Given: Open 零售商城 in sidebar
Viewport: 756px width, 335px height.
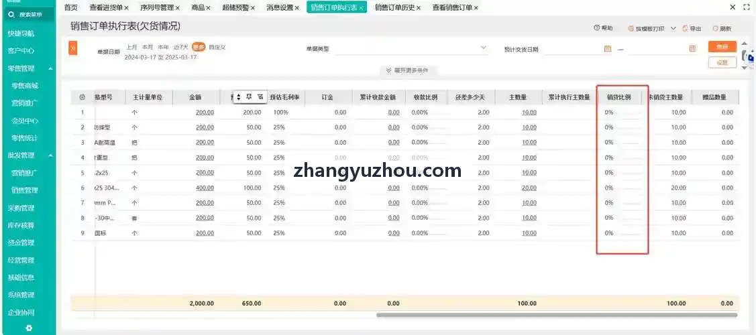Looking at the screenshot, I should (x=25, y=86).
